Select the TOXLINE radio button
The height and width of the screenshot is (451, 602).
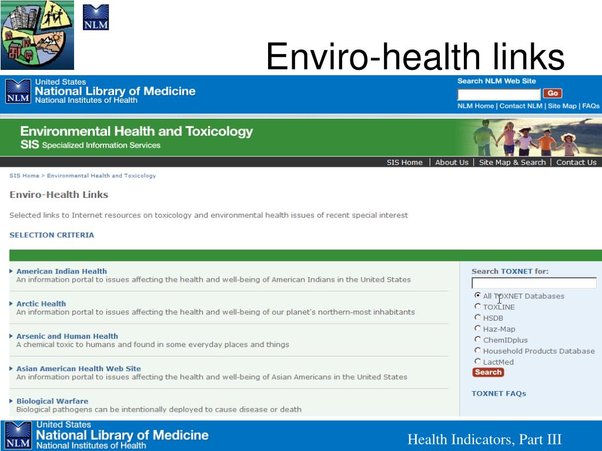click(477, 307)
